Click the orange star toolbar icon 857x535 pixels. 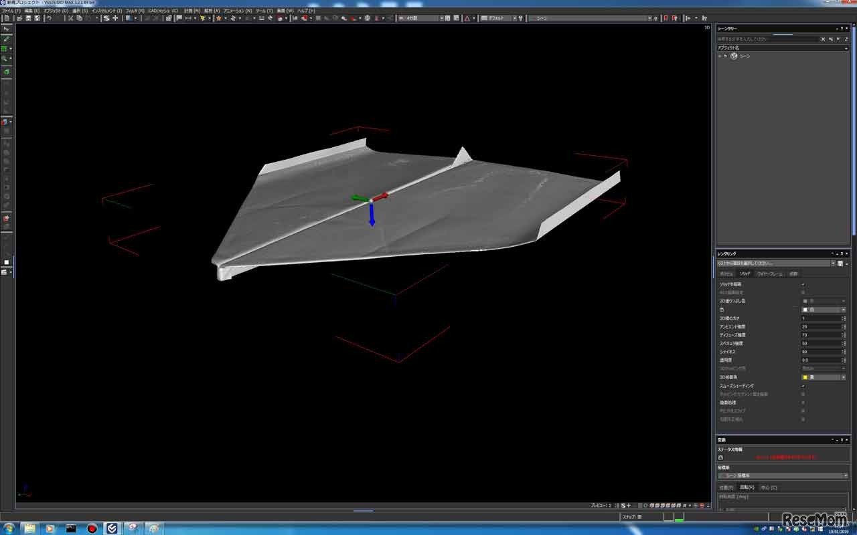click(x=218, y=18)
